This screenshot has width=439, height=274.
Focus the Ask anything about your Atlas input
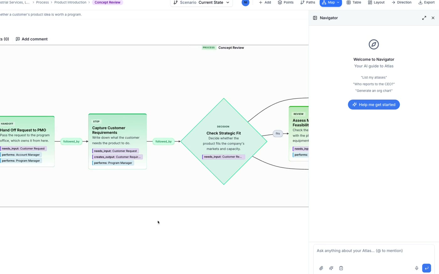[x=374, y=251]
